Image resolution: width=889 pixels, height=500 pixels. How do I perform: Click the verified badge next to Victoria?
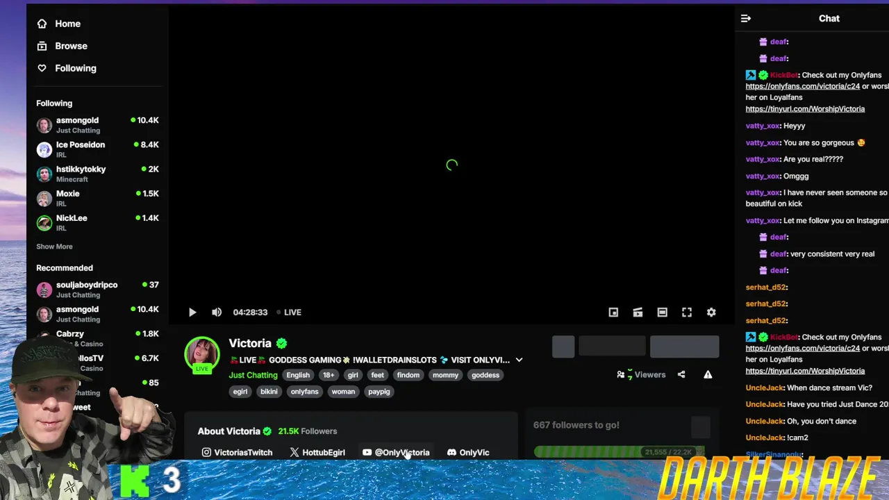pyautogui.click(x=281, y=343)
